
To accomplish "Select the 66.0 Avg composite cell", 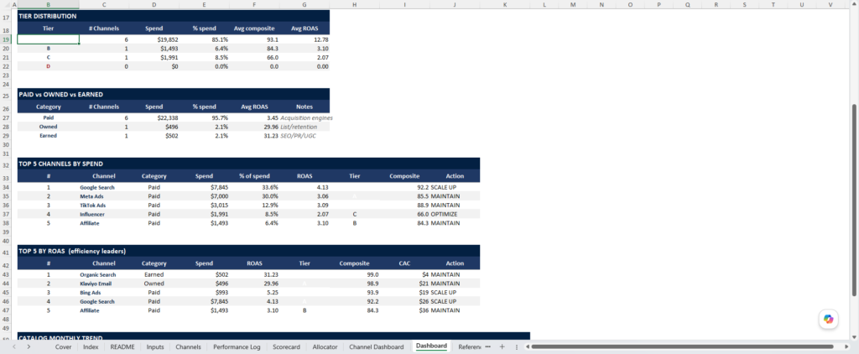I will click(254, 57).
